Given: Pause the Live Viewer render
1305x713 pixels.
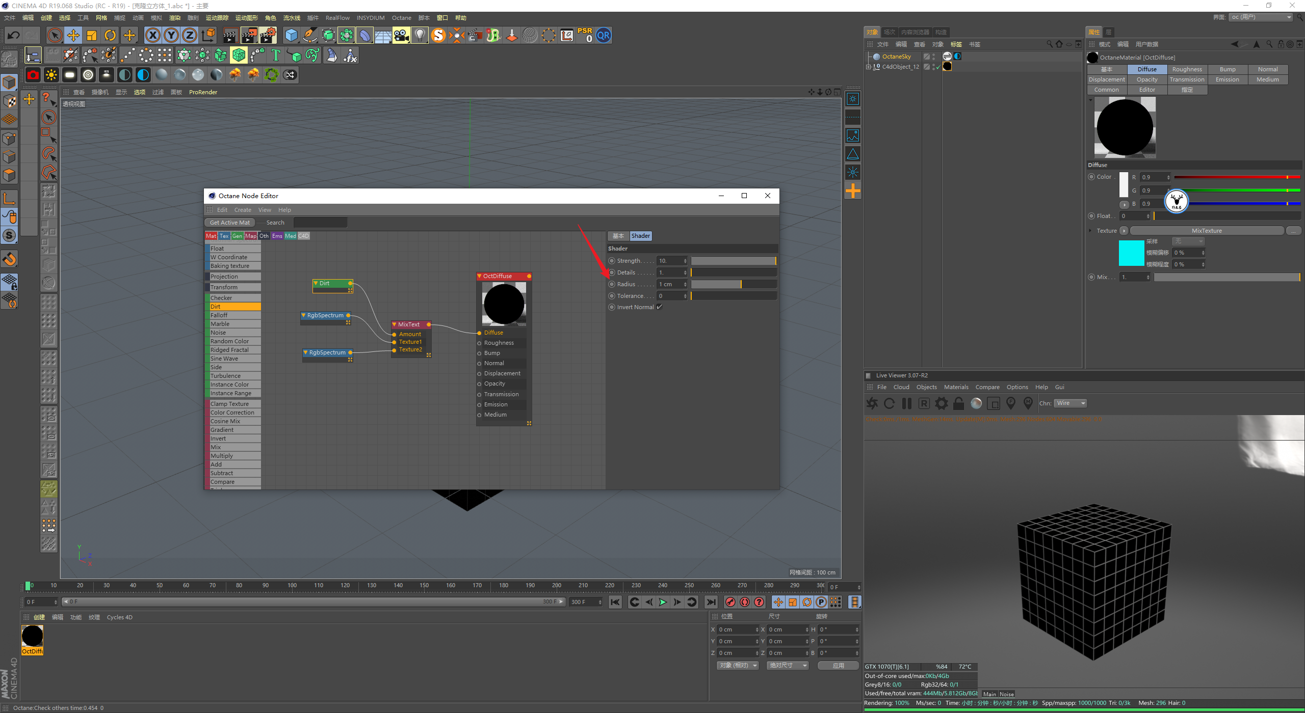Looking at the screenshot, I should pyautogui.click(x=906, y=403).
